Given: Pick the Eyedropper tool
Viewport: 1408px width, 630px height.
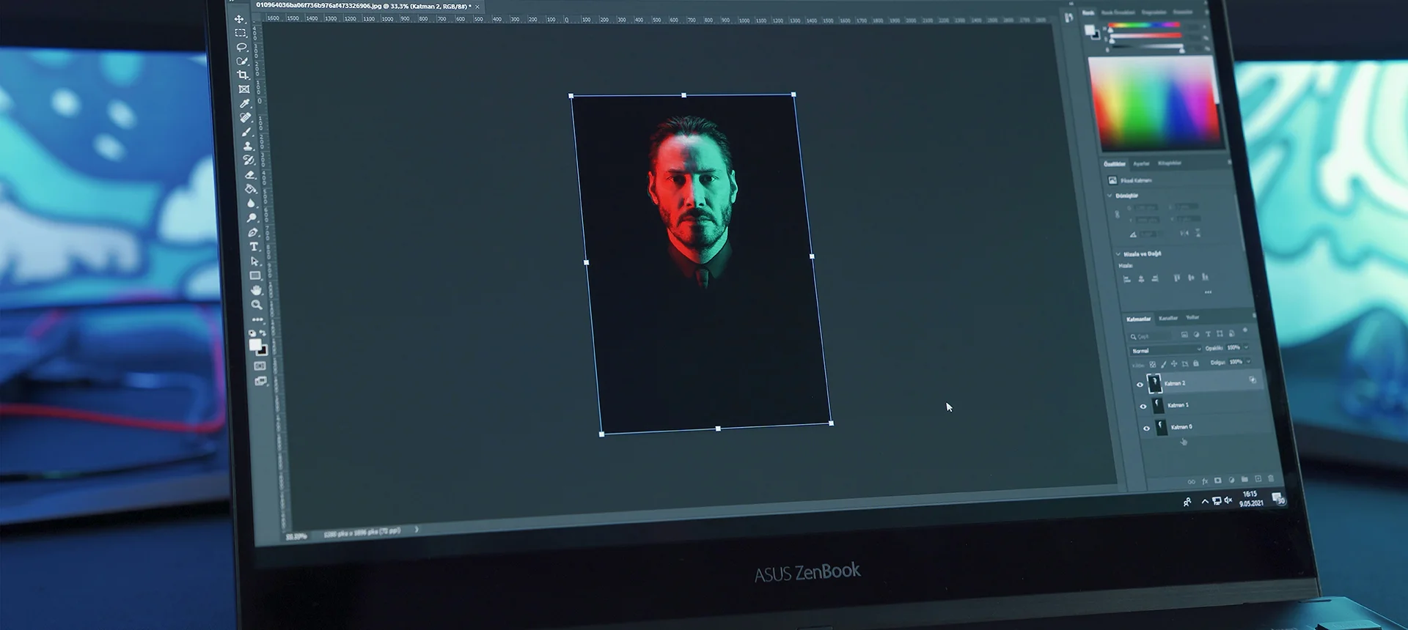Looking at the screenshot, I should pos(245,103).
